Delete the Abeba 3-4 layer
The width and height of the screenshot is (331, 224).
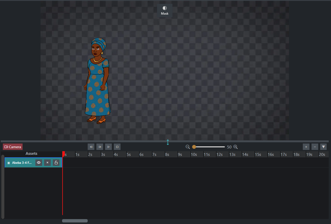[47, 162]
